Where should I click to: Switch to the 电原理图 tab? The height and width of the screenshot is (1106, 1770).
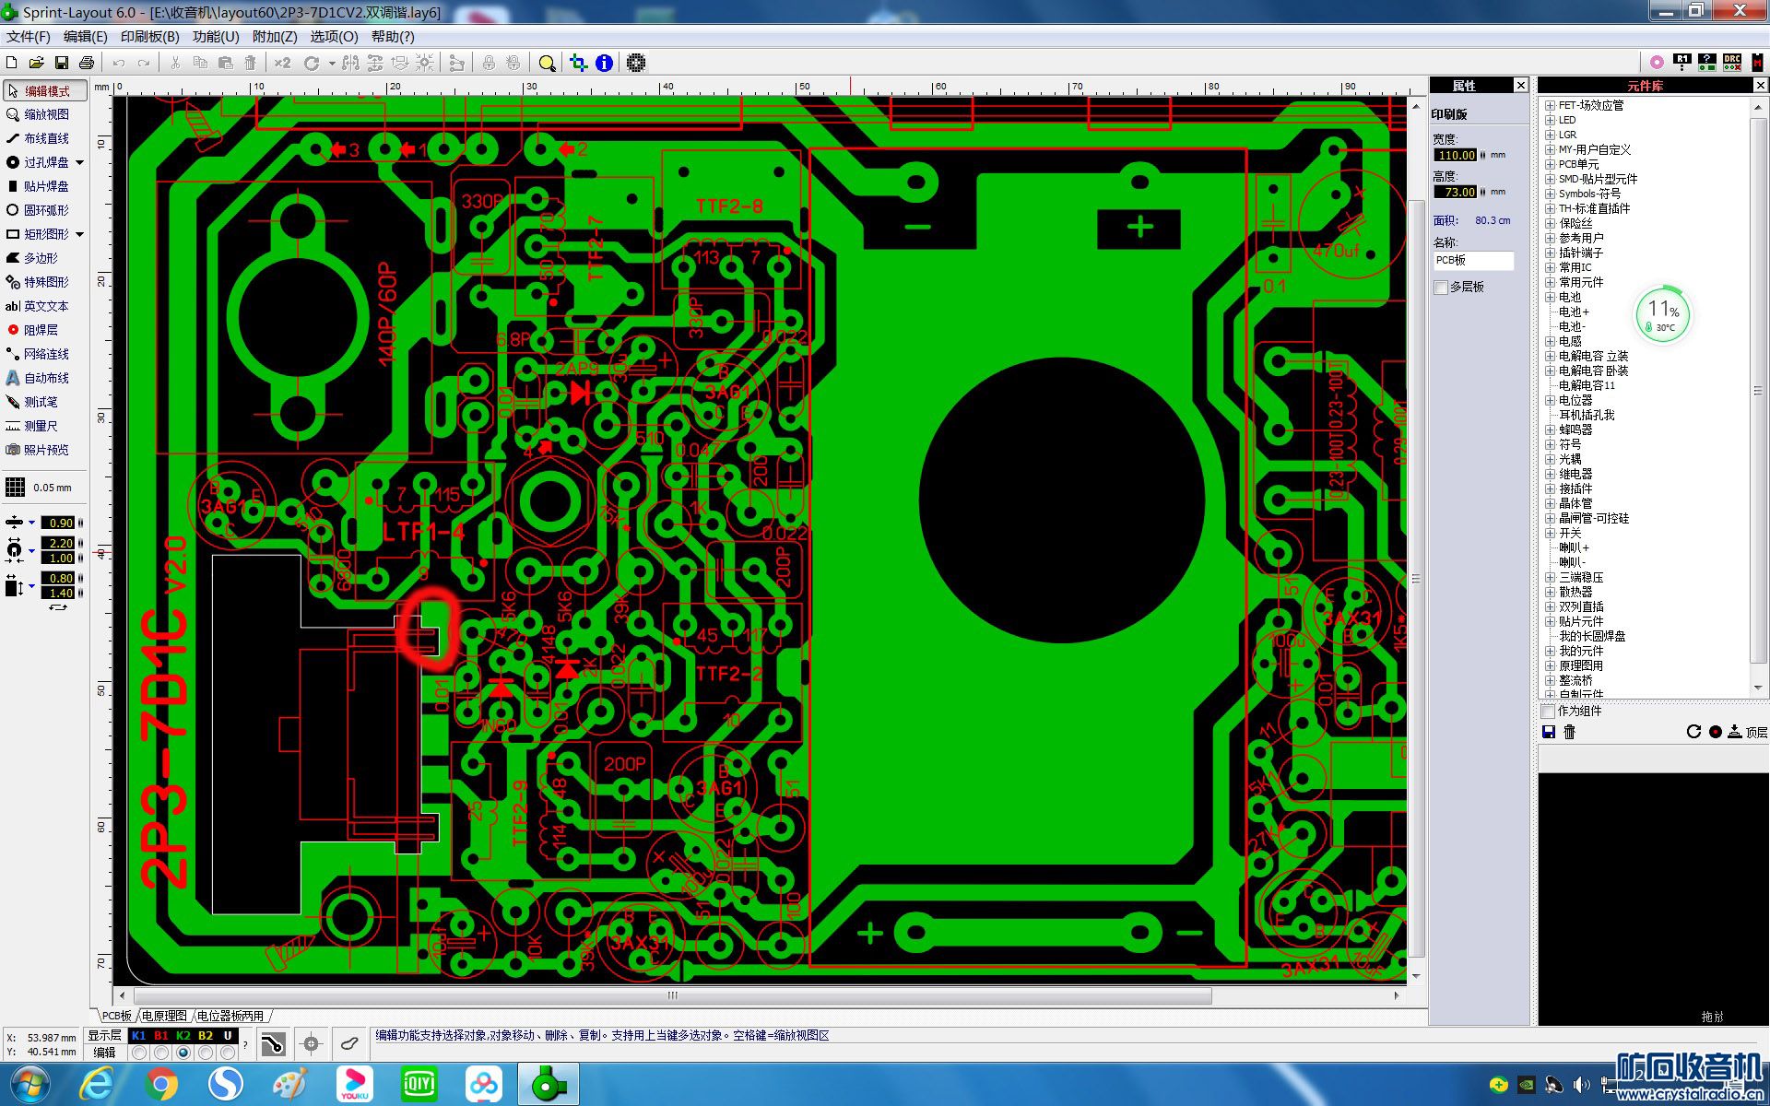pos(164,1016)
